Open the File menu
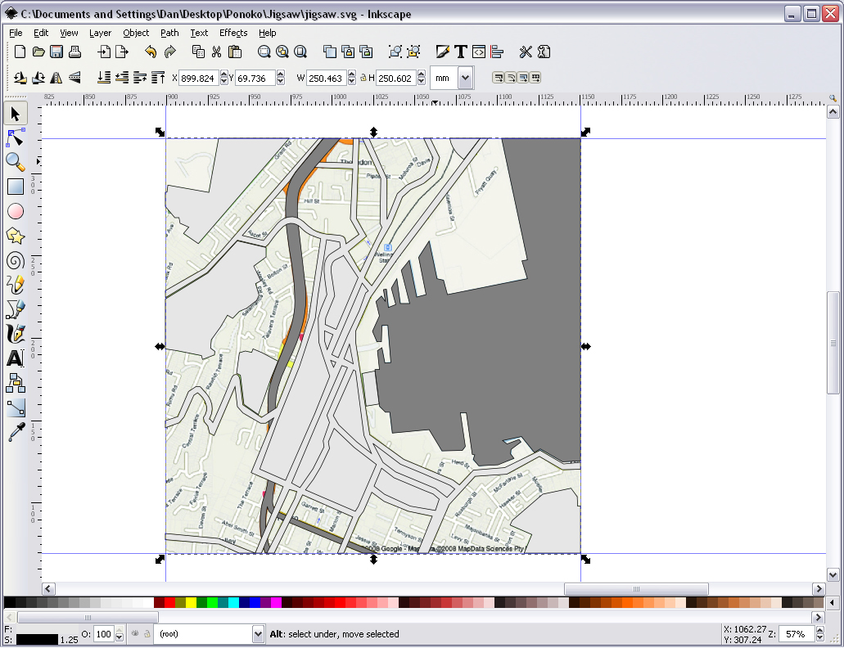Screen dimensions: 844x648 point(16,33)
